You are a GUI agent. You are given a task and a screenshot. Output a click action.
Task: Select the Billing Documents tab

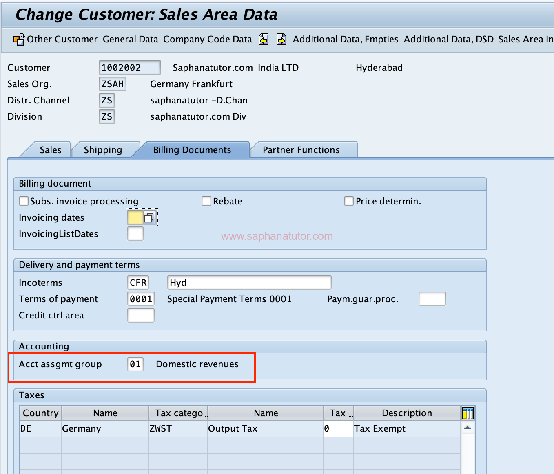(x=192, y=150)
